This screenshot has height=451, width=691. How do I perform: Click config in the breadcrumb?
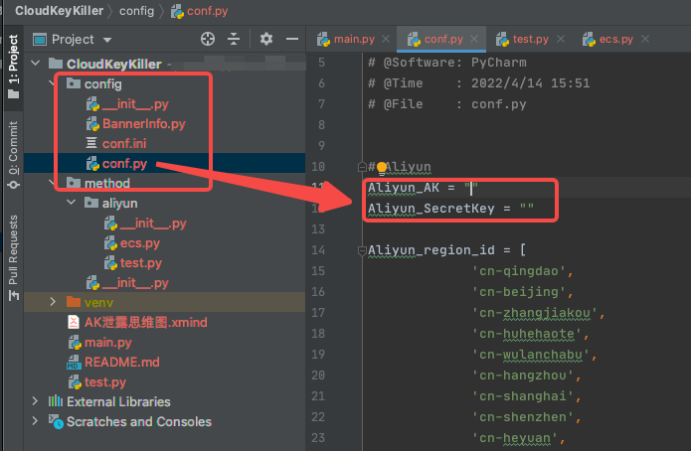136,11
